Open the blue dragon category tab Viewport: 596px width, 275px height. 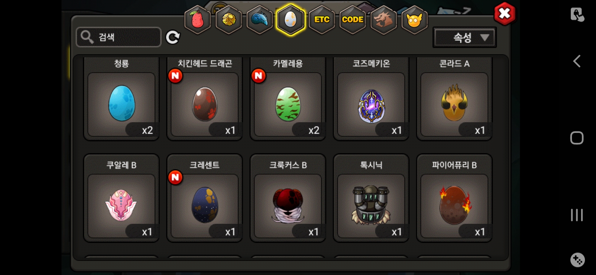coord(260,20)
